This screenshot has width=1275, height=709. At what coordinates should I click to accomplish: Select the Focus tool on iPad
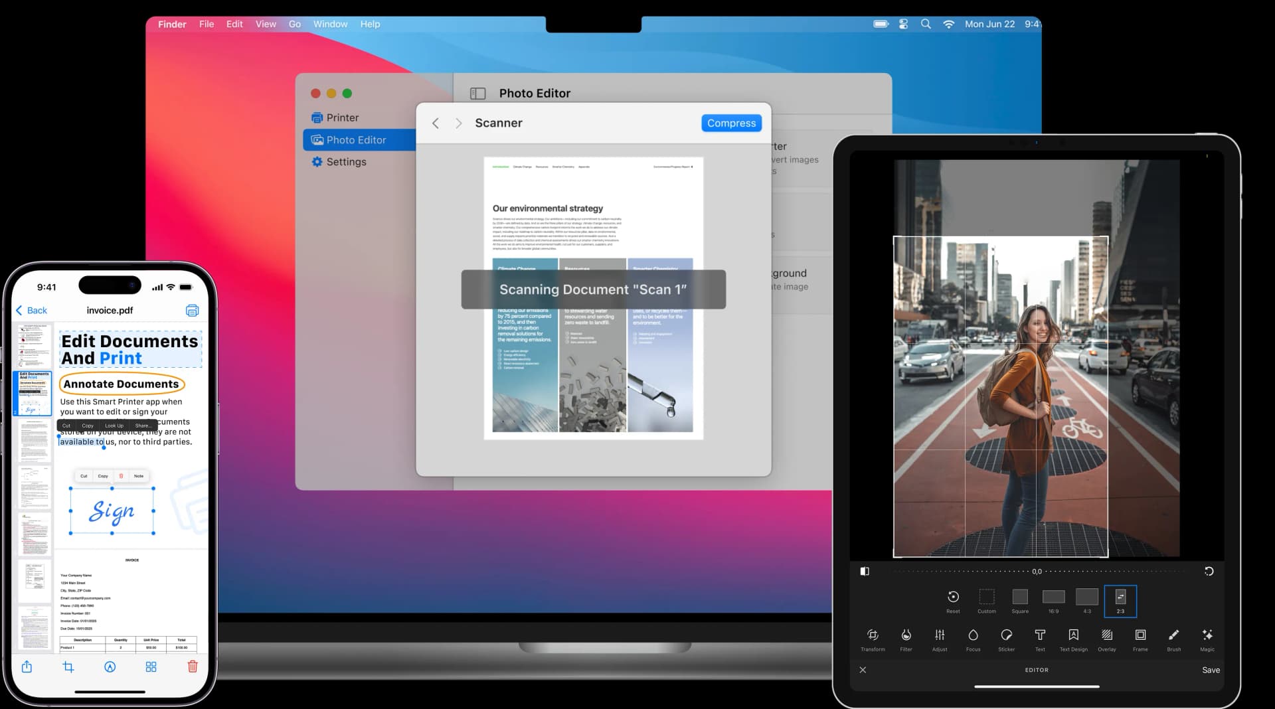973,640
